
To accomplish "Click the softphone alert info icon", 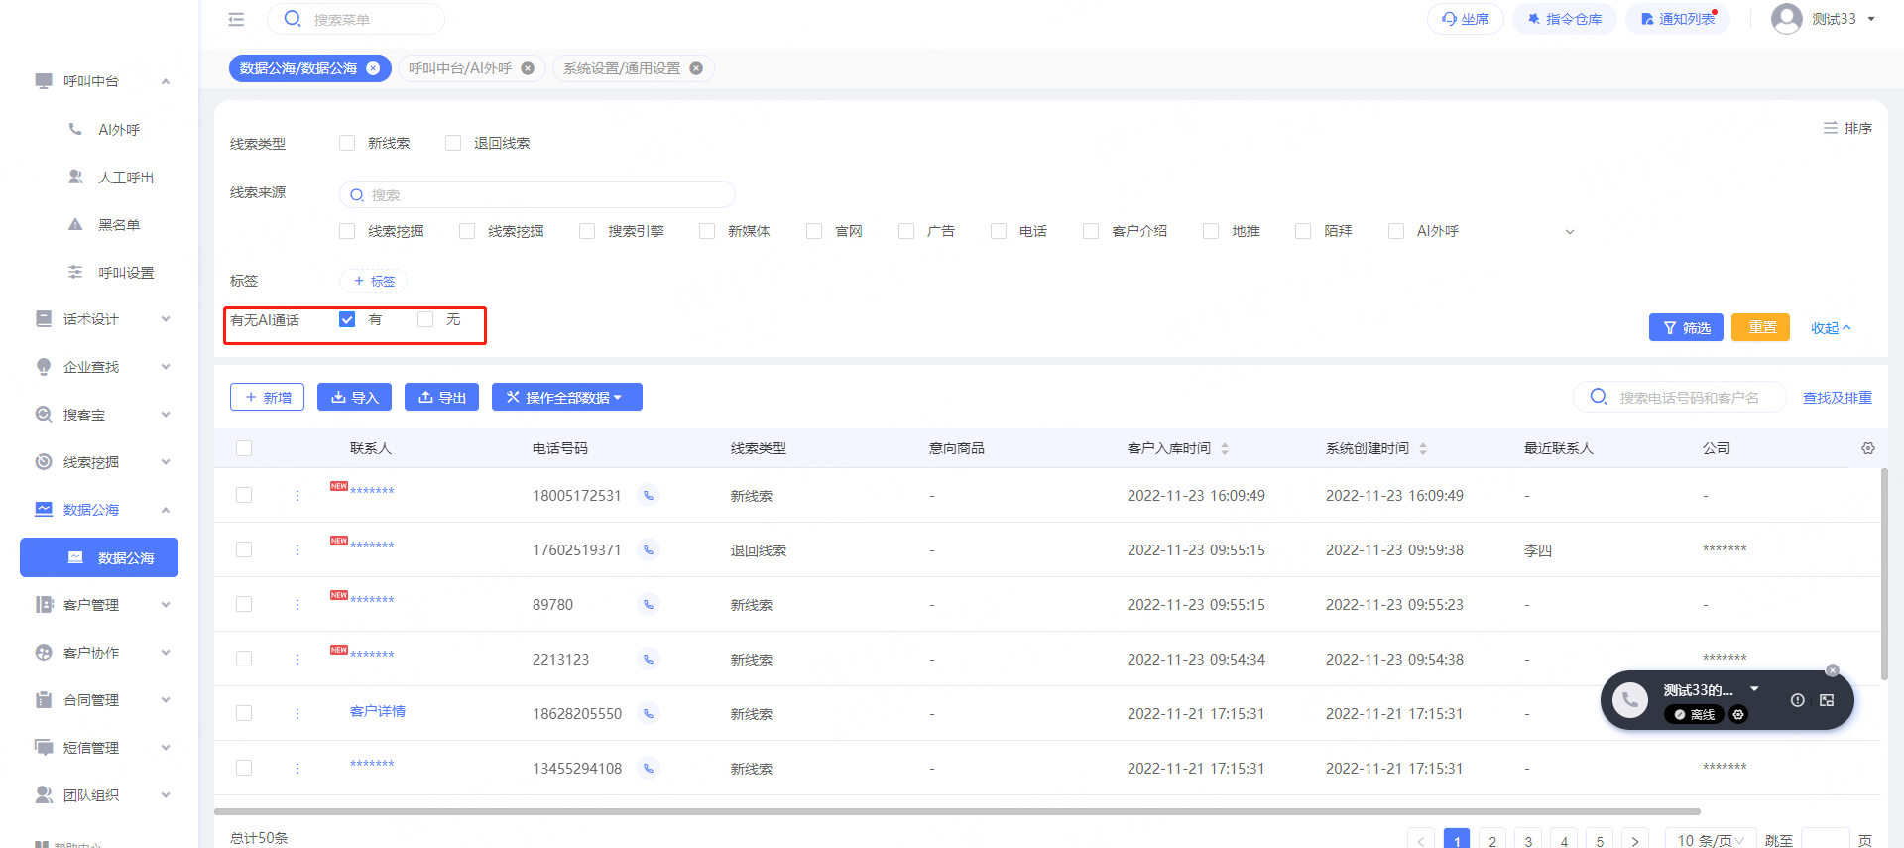I will tap(1797, 700).
